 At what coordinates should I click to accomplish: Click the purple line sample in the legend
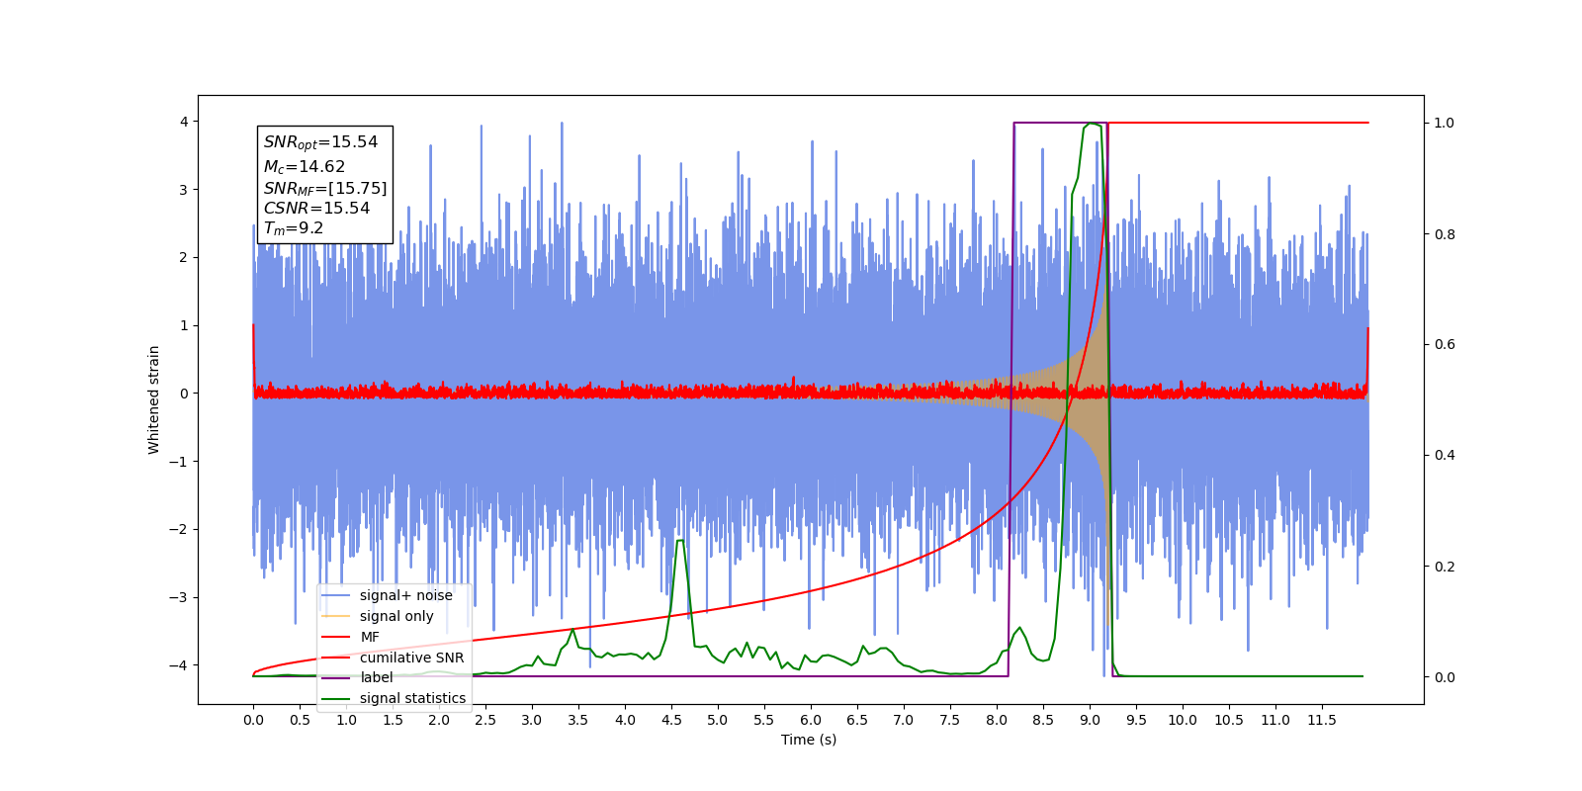click(x=335, y=677)
